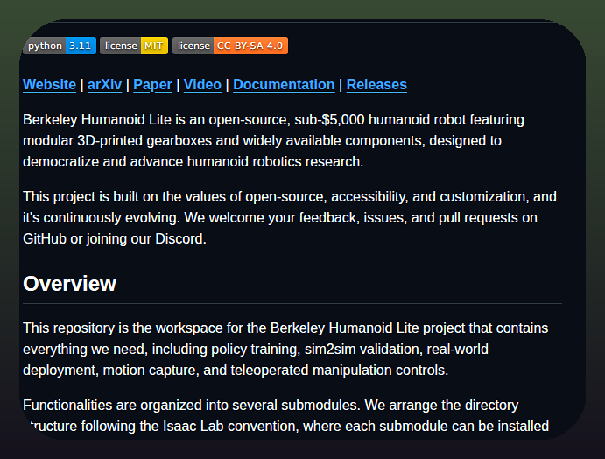The height and width of the screenshot is (459, 605).
Task: Click the paragraph starting 'This repository is the workspace'
Action: 285,349
